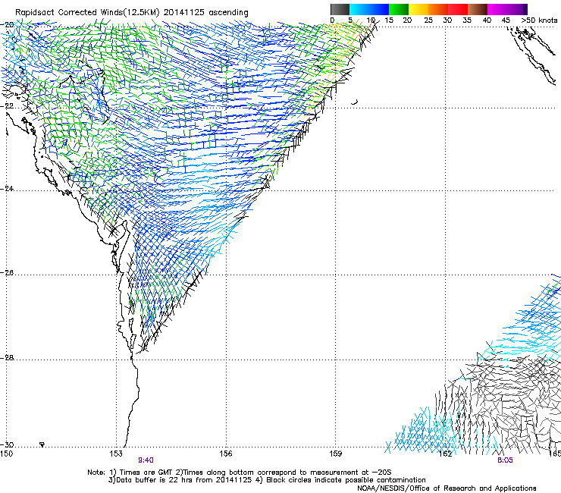Click the yellow 20-25 knots legend swatch
Screen dimensions: 561x493
(418, 9)
